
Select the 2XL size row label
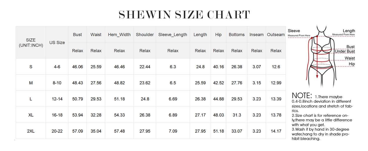(31, 131)
